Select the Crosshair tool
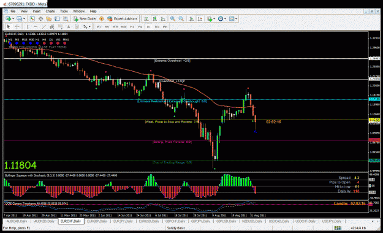Viewport: 383px width, 233px height. pos(17,26)
